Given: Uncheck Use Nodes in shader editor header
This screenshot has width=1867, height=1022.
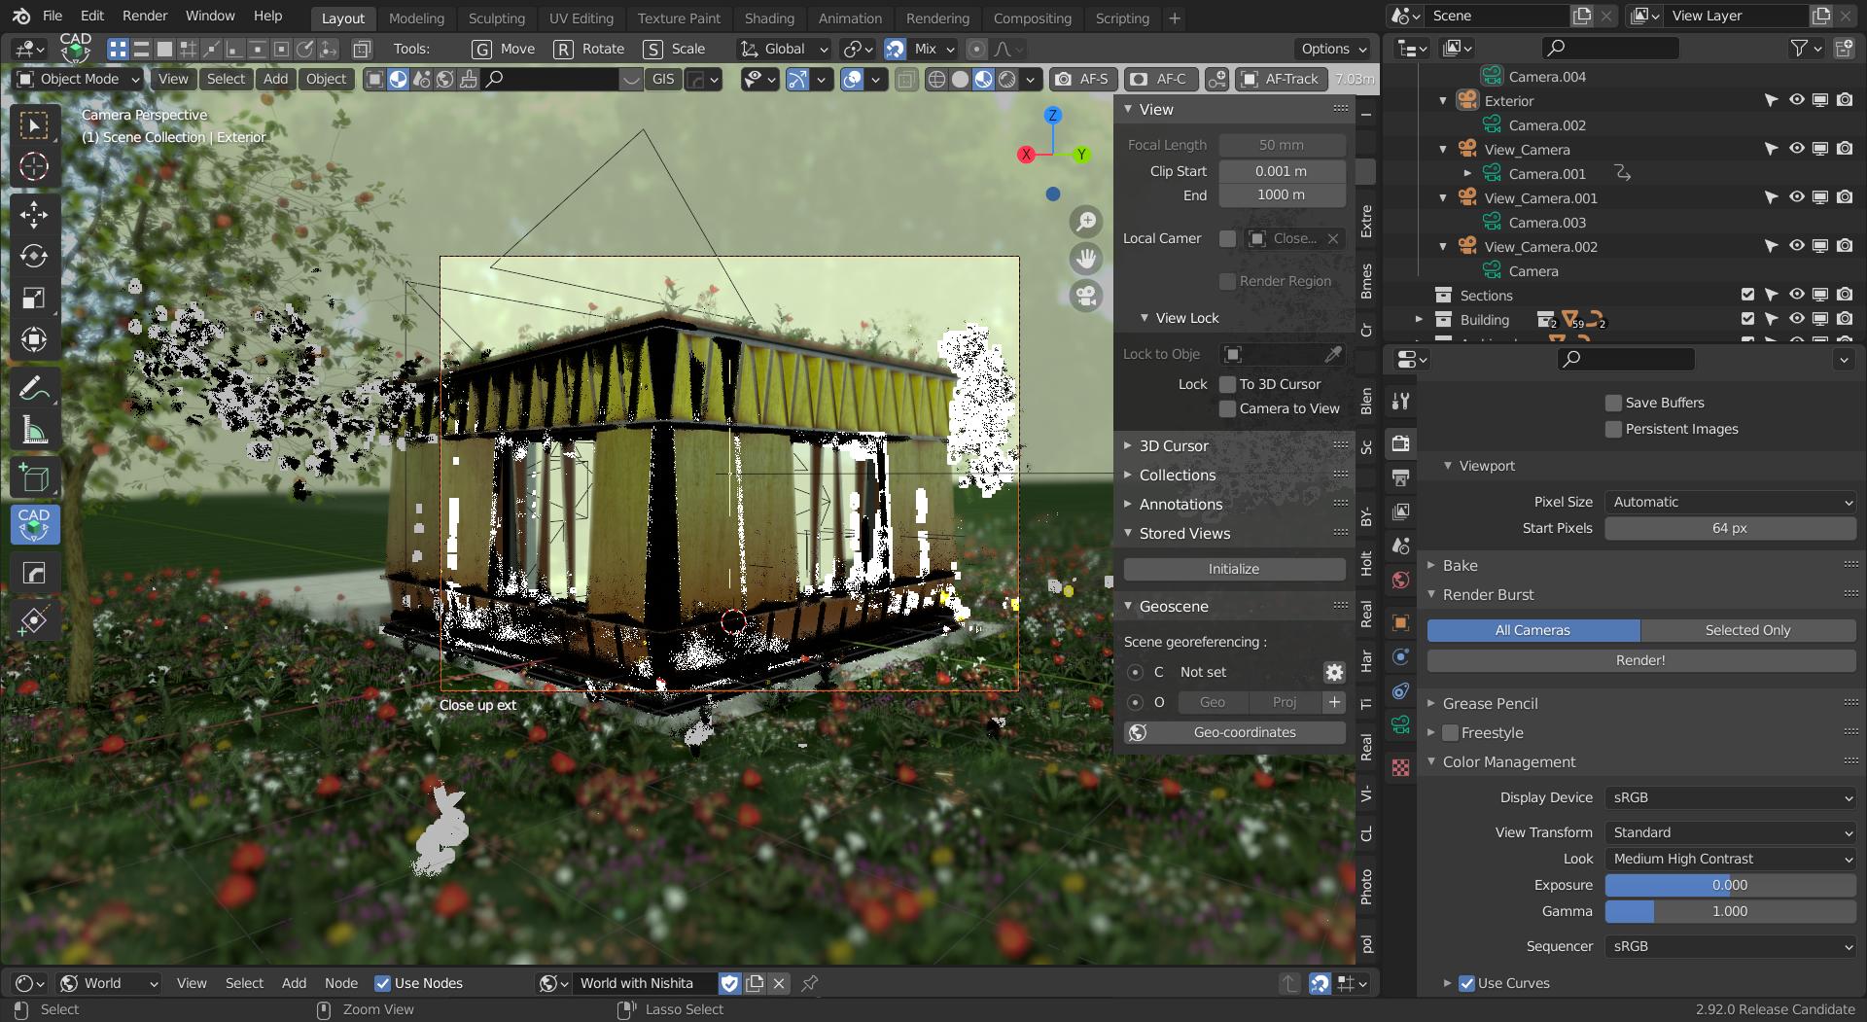Looking at the screenshot, I should point(382,983).
